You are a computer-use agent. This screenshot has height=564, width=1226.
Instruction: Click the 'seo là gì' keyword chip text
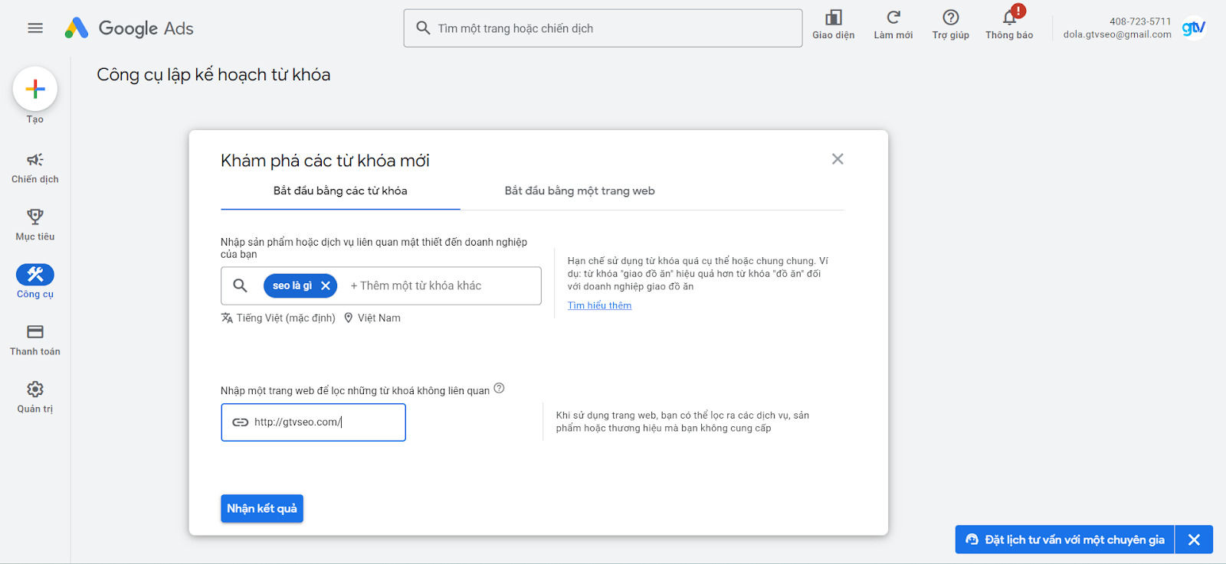point(292,285)
